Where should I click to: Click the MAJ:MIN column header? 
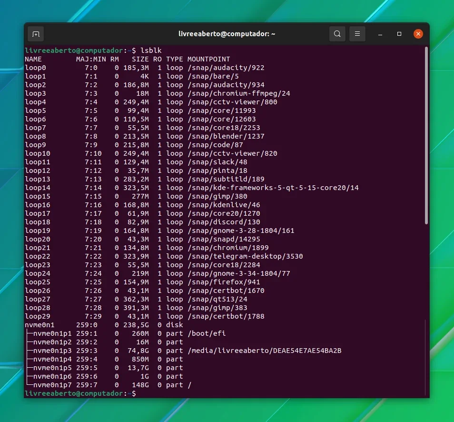(x=91, y=59)
